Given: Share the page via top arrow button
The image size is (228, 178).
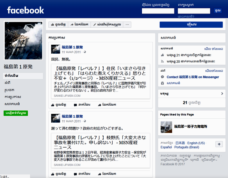Looking at the screenshot, I should point(79,25).
